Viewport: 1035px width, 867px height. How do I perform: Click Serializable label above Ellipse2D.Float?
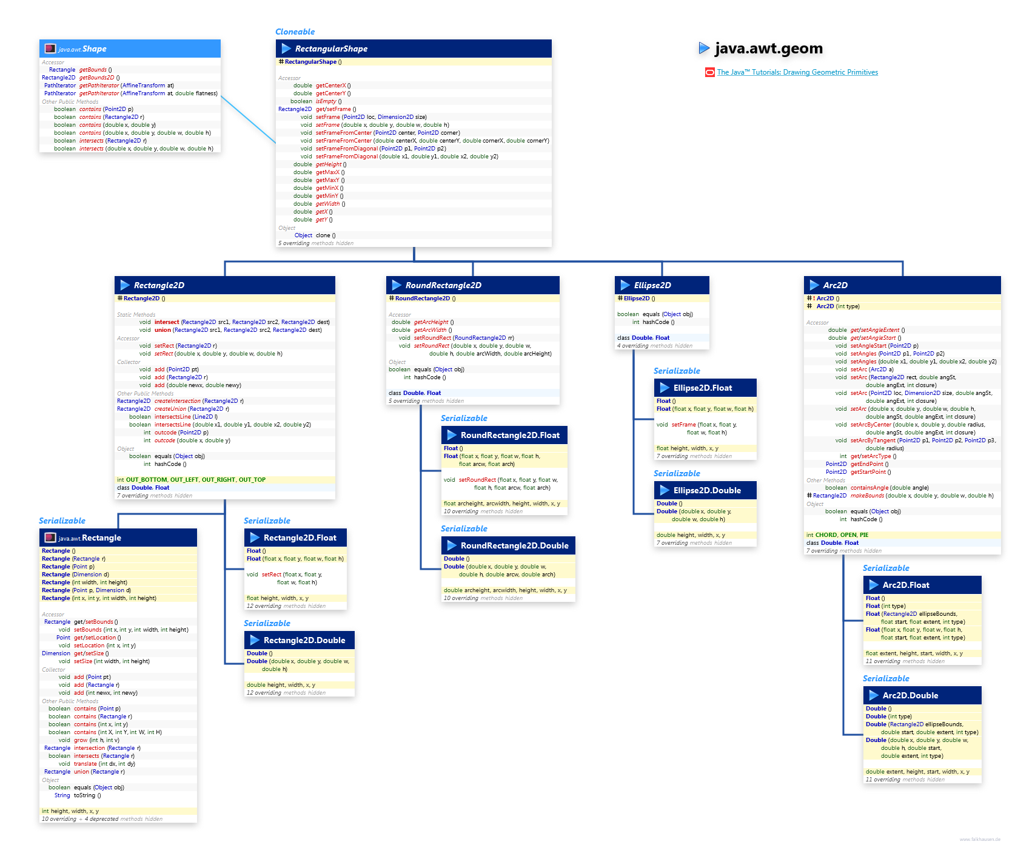click(677, 371)
